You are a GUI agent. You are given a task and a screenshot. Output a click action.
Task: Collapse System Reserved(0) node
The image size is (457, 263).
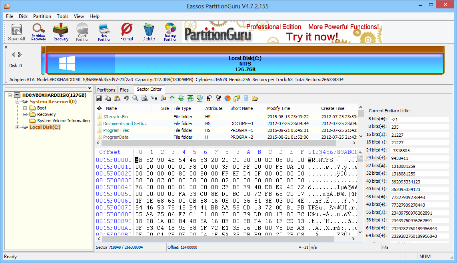tap(17, 102)
